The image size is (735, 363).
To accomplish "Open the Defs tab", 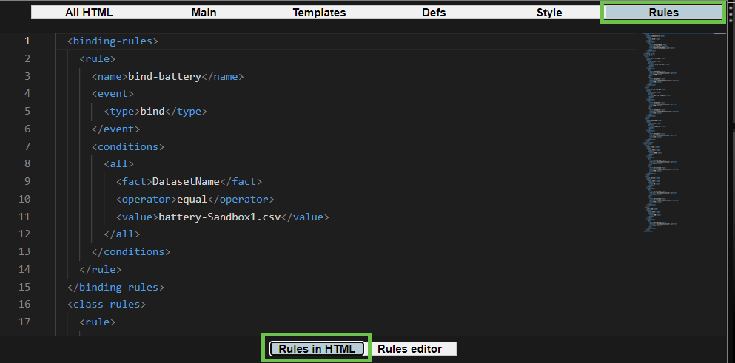I will (434, 13).
